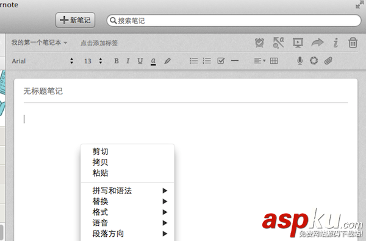This screenshot has width=366, height=241.
Task: Start presentation mode icon
Action: pyautogui.click(x=298, y=43)
